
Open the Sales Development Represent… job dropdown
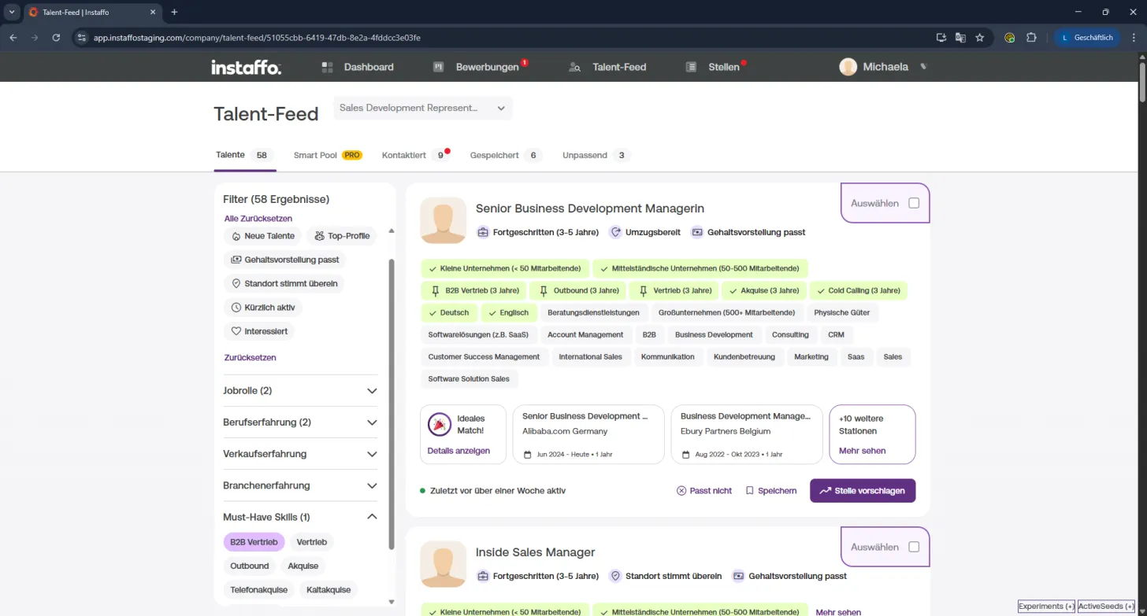coord(423,108)
